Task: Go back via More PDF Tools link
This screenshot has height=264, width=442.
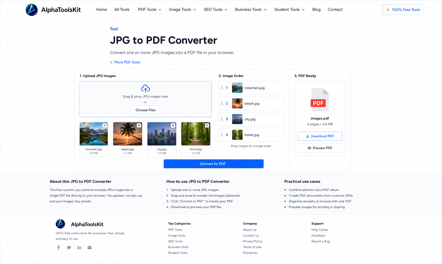Action: click(x=125, y=62)
